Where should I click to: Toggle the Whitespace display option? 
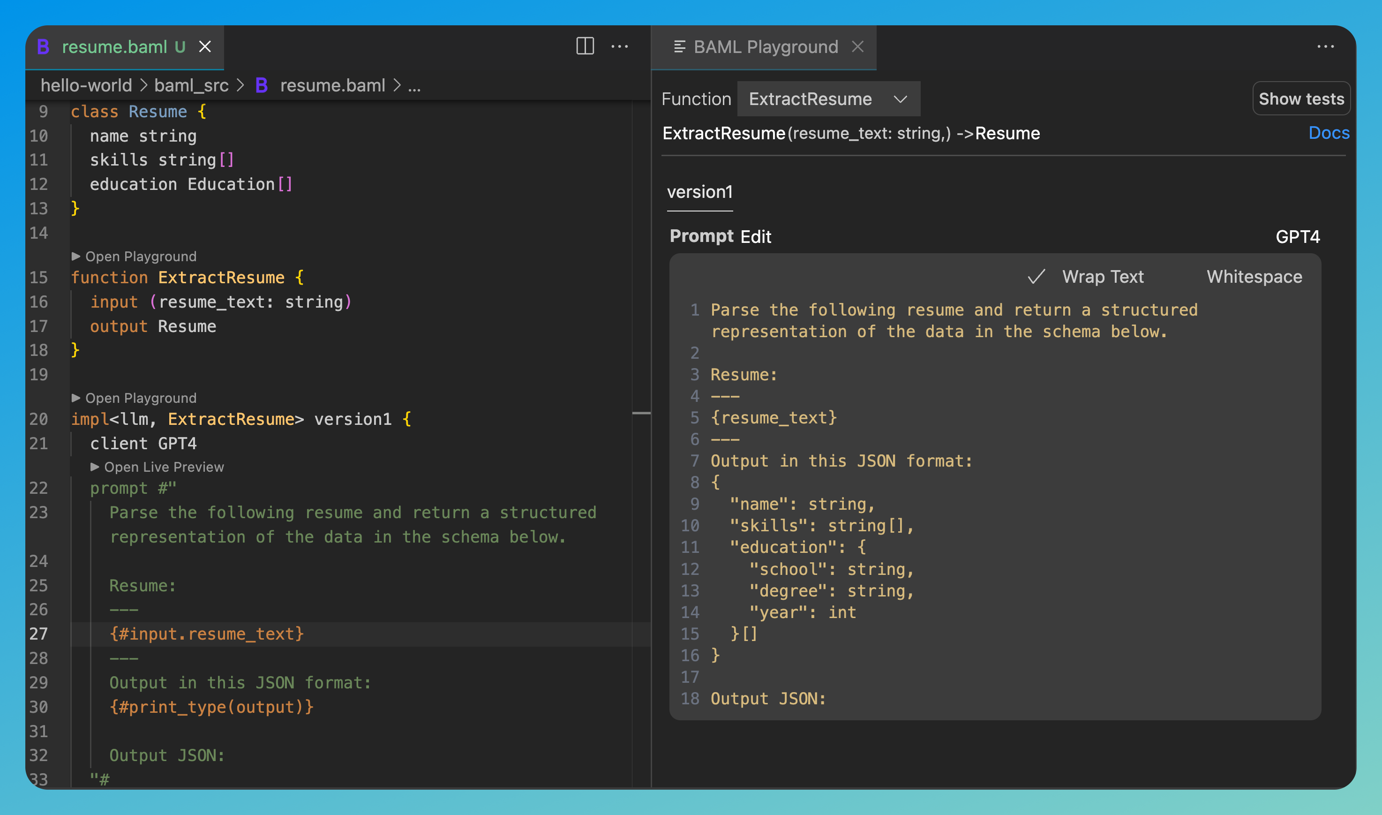point(1254,277)
